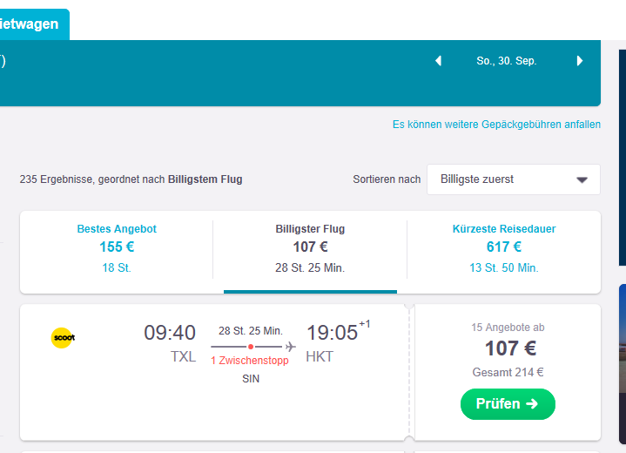
Task: Go to next day arrow
Action: [580, 61]
